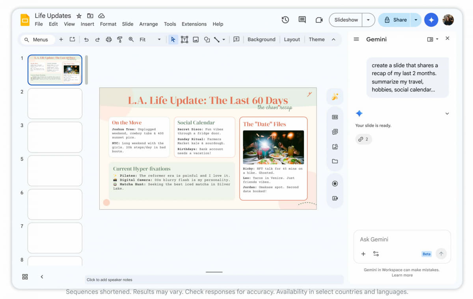Screen dimensions: 473x299
Task: Click the video camera meet icon
Action: (x=319, y=20)
